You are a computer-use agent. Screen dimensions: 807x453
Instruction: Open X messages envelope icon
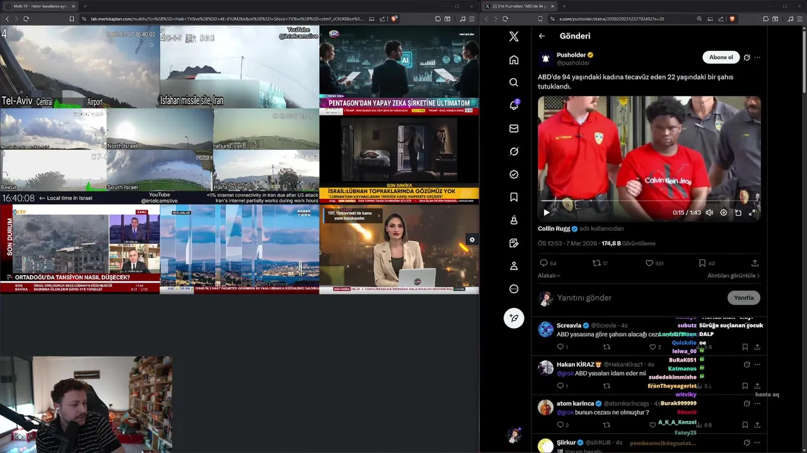coord(514,128)
